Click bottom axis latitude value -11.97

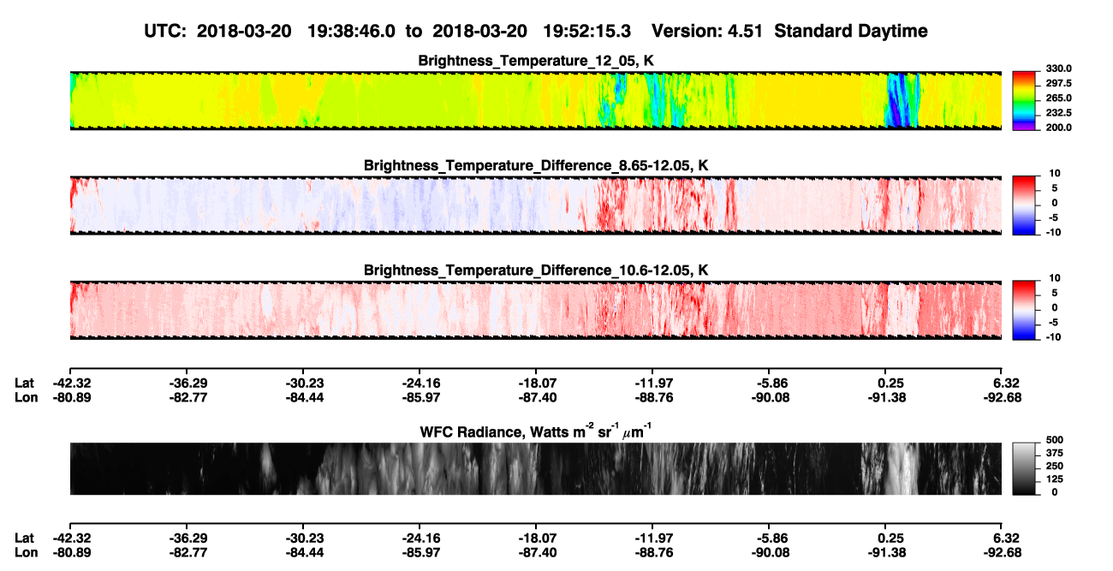(x=652, y=538)
